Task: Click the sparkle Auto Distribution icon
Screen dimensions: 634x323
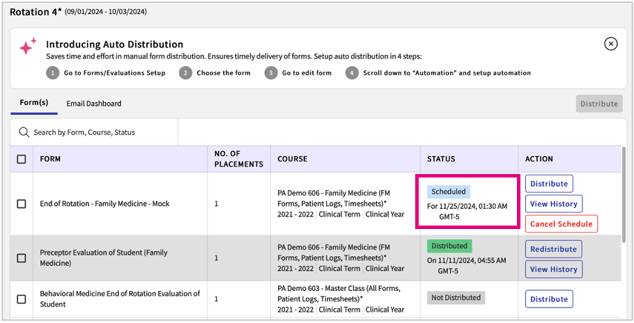Action: click(x=28, y=47)
